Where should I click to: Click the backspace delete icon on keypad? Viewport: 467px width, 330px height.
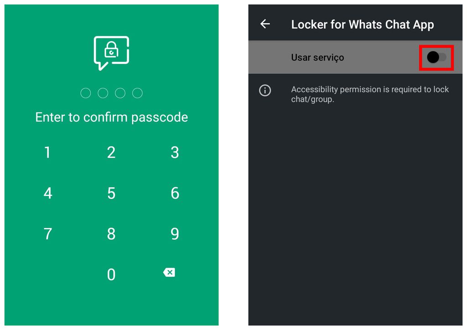(x=169, y=272)
